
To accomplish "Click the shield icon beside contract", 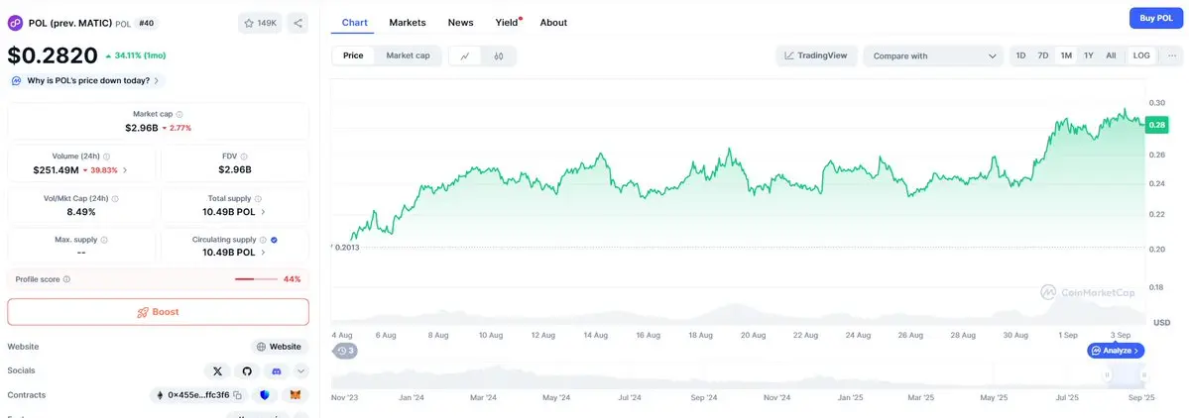I will pos(265,395).
